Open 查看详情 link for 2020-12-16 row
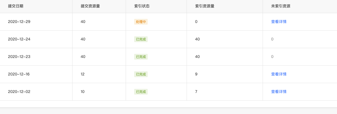Viewport: 337px width, 114px height. (279, 74)
